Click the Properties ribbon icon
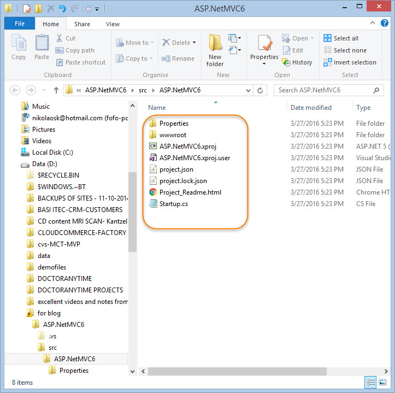The width and height of the screenshot is (395, 393). click(264, 43)
